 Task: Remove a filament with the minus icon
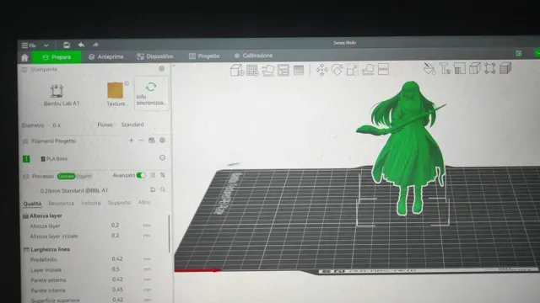(141, 141)
